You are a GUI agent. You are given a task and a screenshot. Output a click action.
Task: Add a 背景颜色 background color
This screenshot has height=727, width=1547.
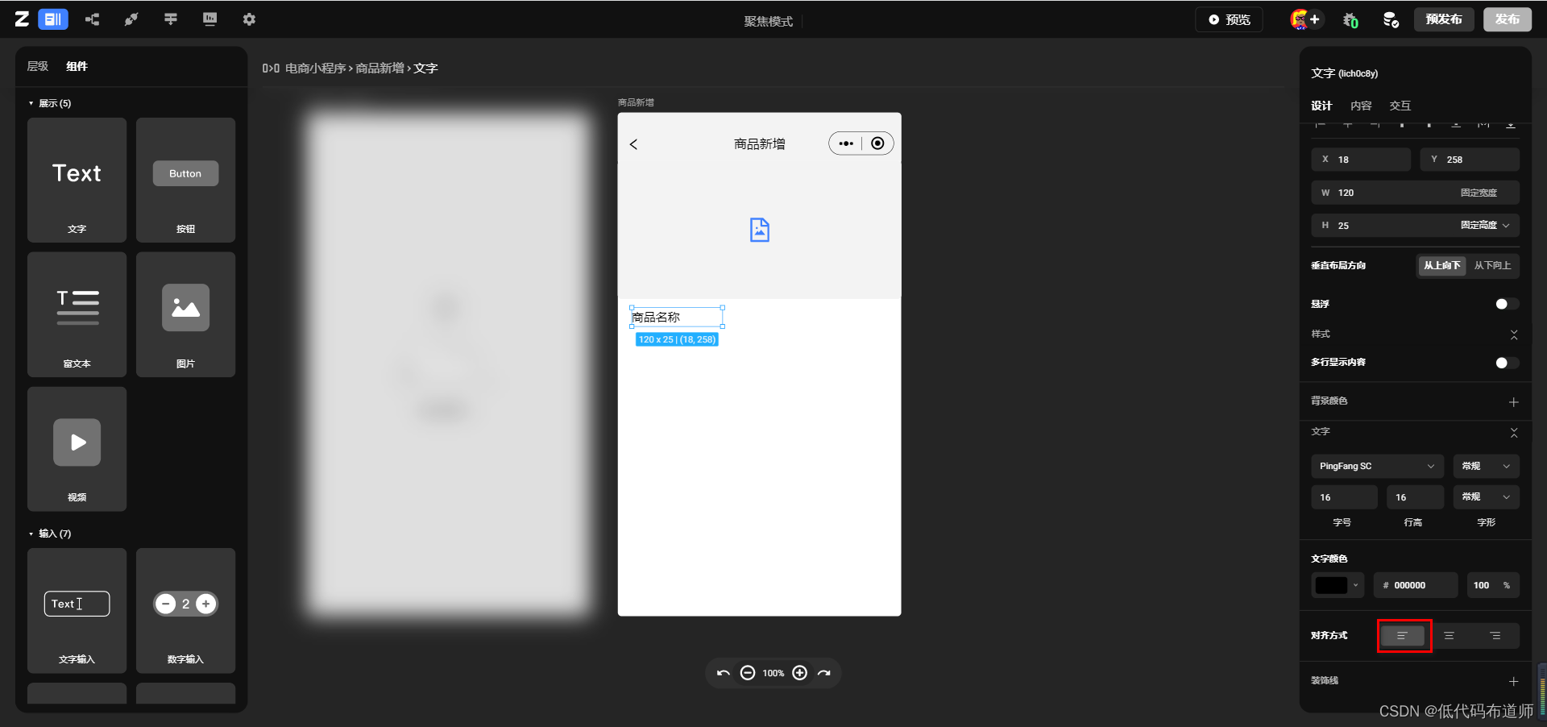pos(1513,401)
